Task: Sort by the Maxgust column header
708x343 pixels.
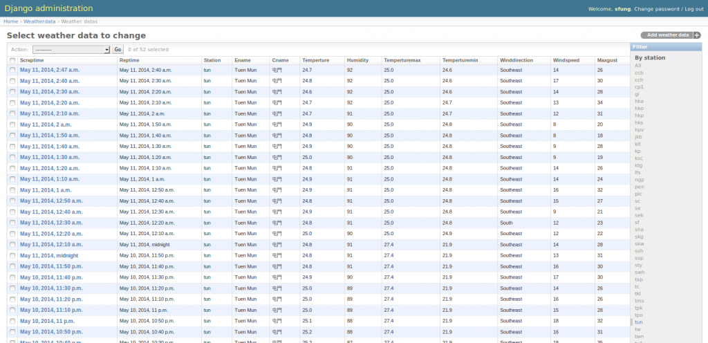Action: click(606, 60)
